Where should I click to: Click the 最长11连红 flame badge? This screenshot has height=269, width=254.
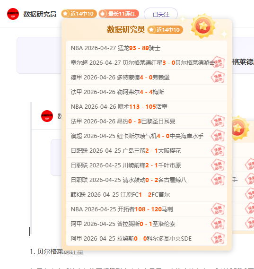119,14
